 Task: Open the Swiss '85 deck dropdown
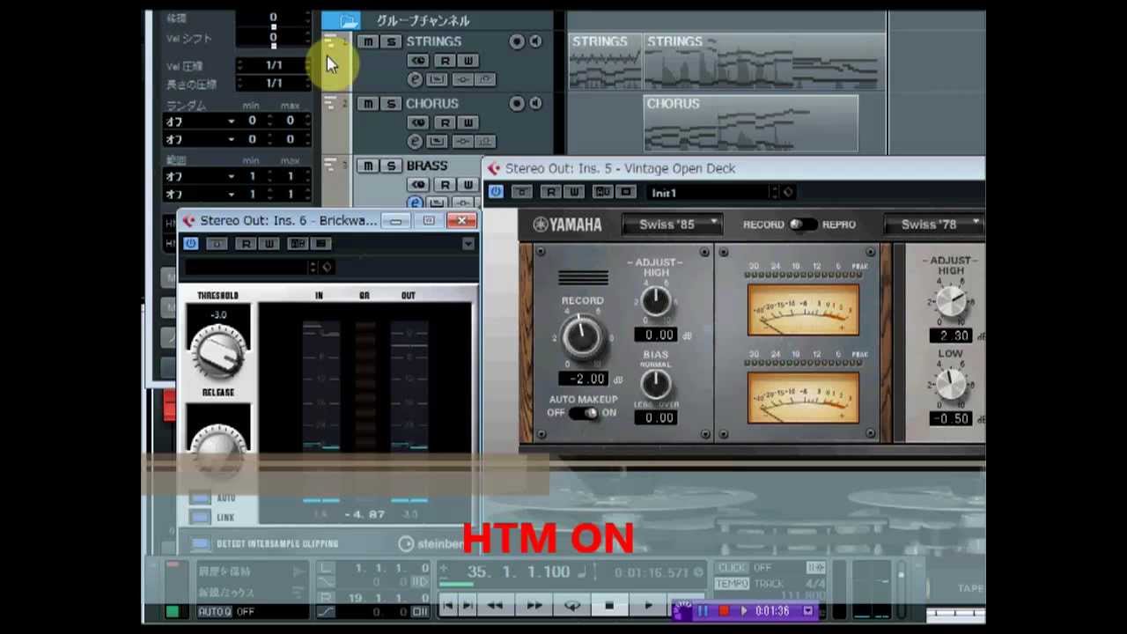pos(672,225)
